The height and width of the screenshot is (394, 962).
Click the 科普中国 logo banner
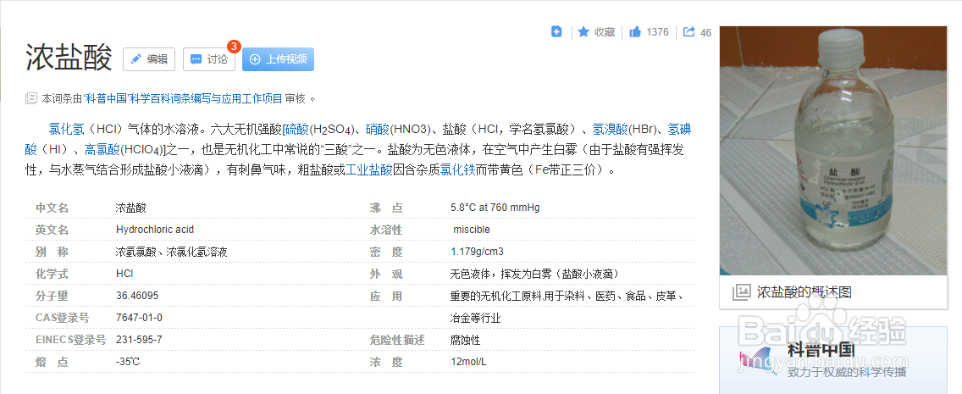point(832,360)
